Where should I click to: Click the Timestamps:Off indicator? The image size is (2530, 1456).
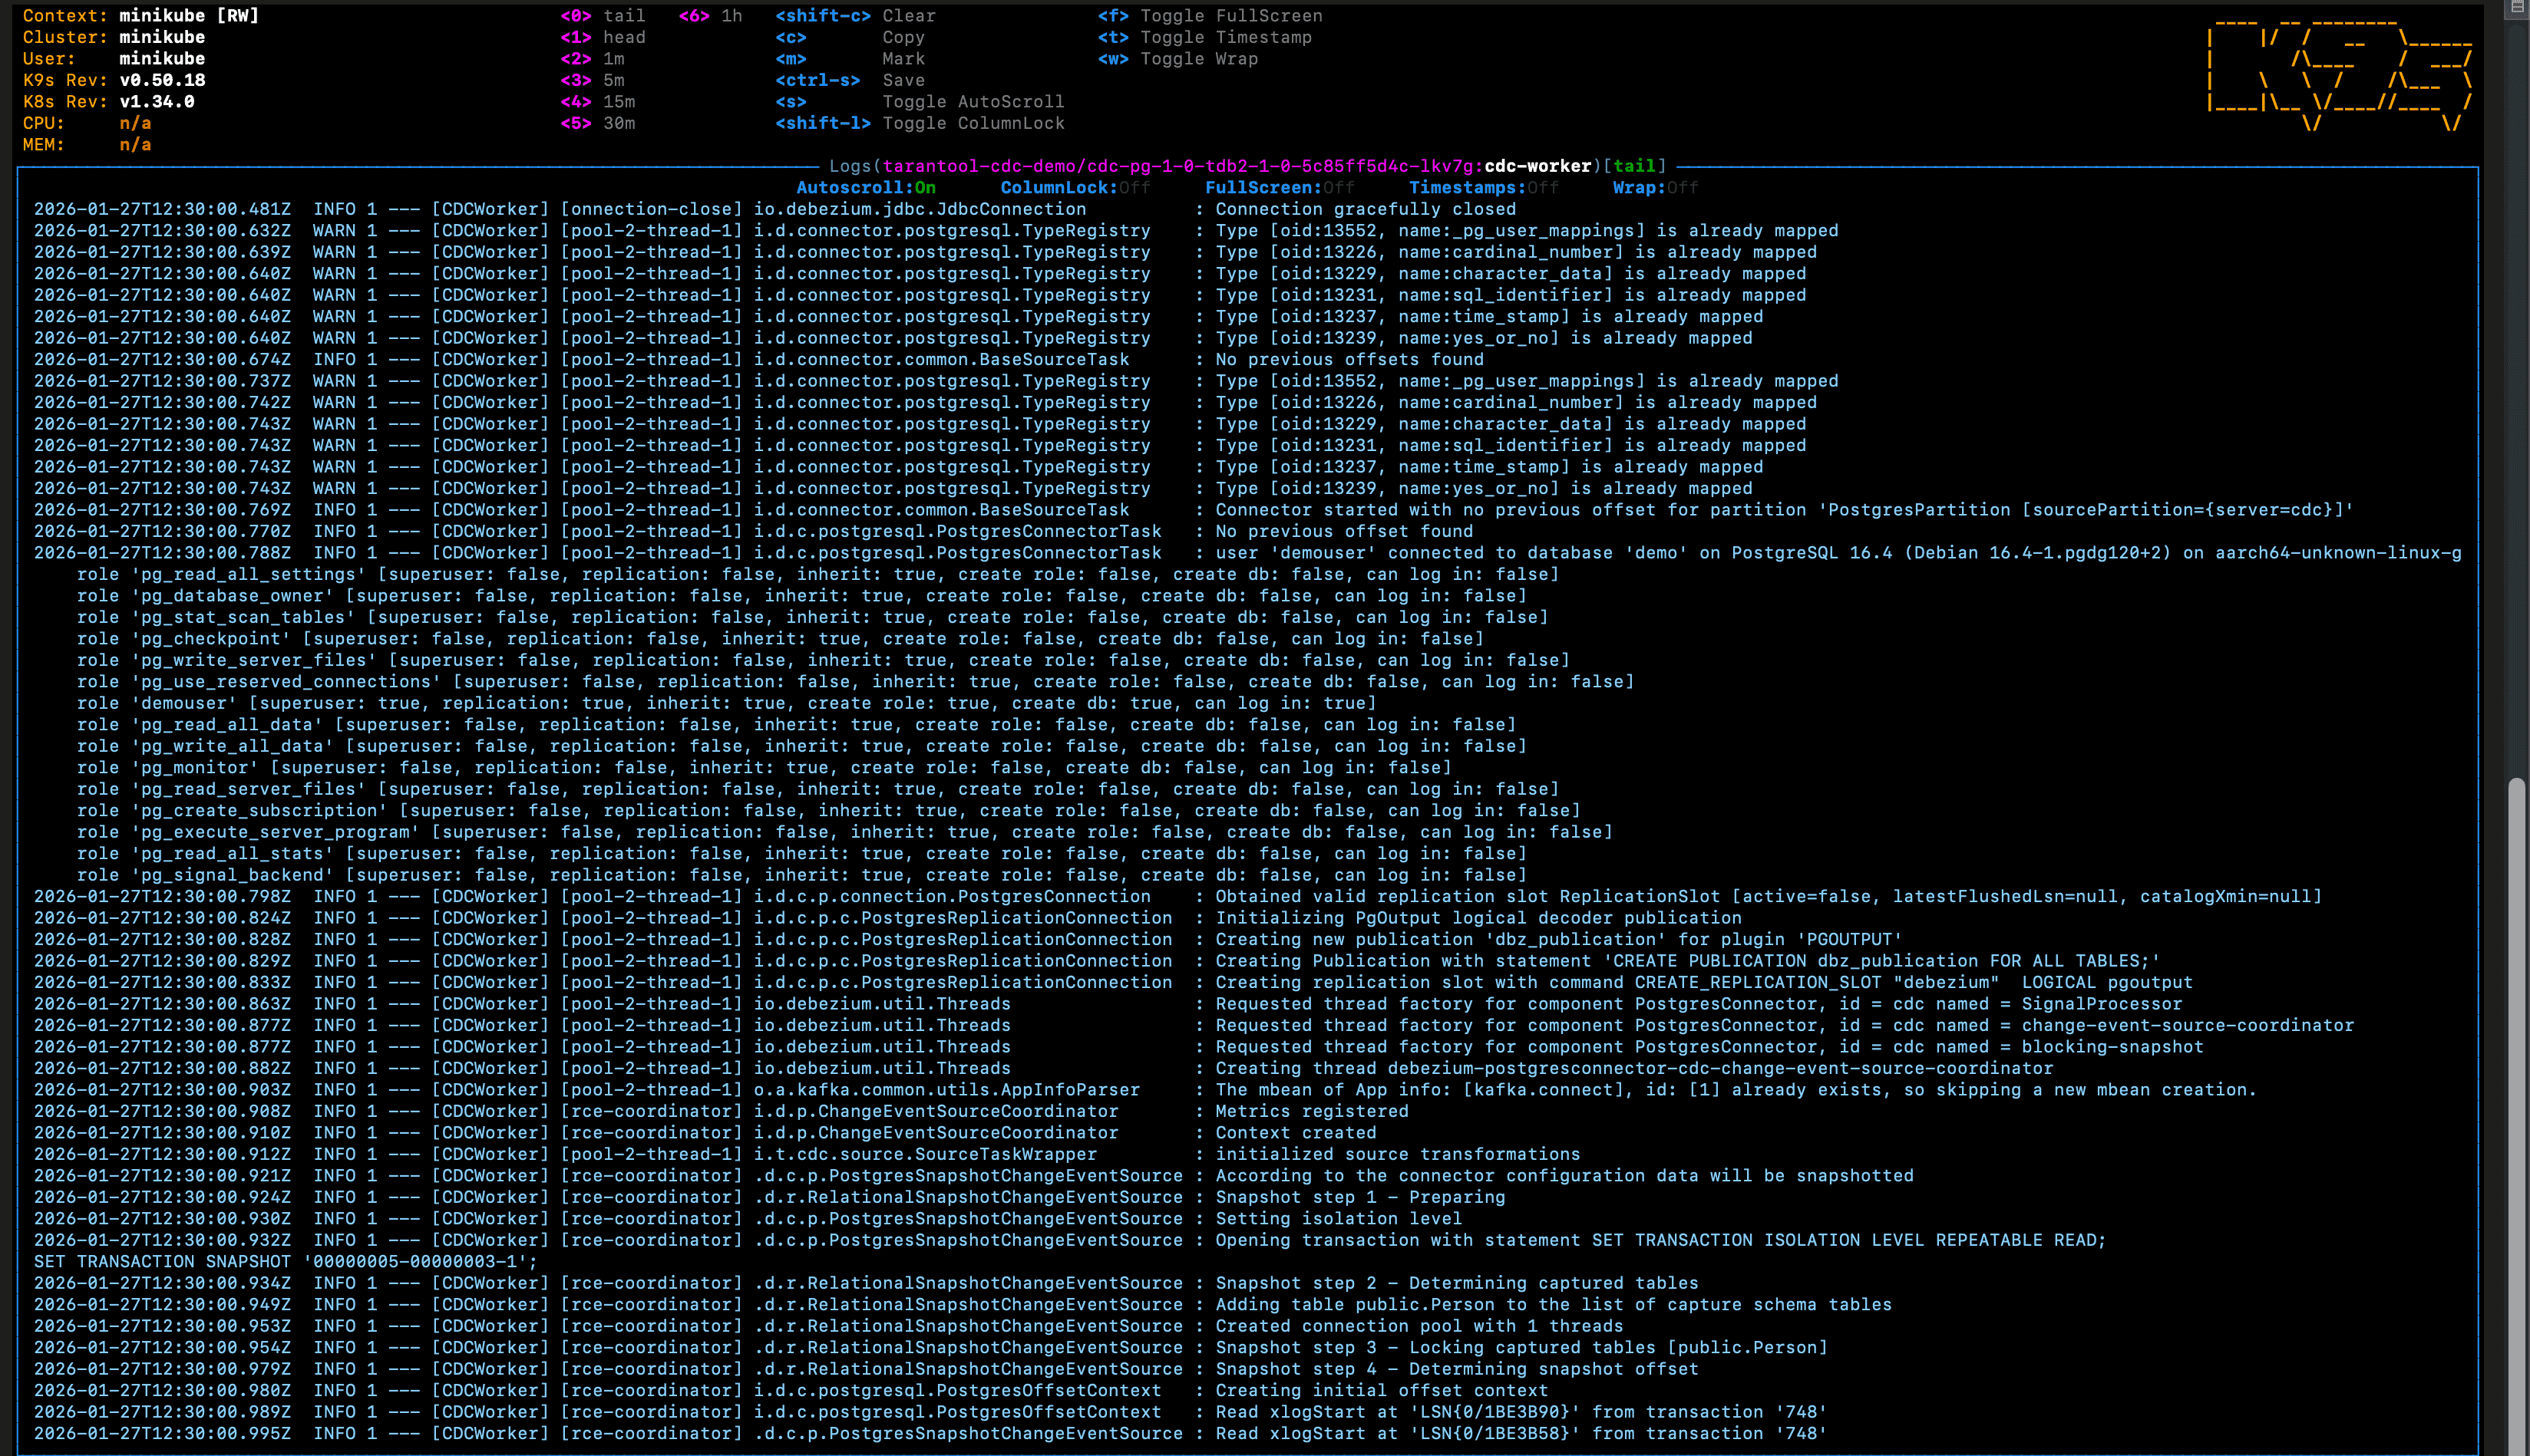[x=1484, y=188]
